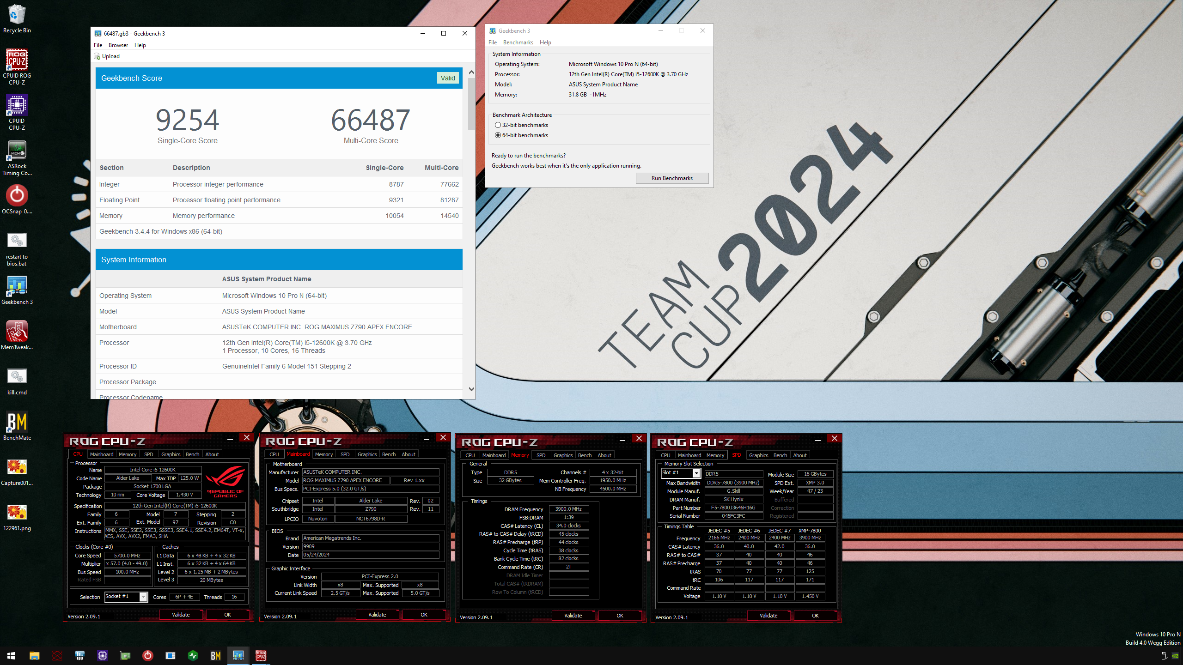Click OK in the SPD CPU-Z window
This screenshot has width=1183, height=665.
815,616
